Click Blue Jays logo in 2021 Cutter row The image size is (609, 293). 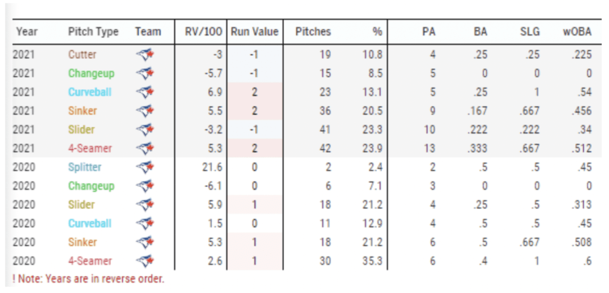(145, 55)
